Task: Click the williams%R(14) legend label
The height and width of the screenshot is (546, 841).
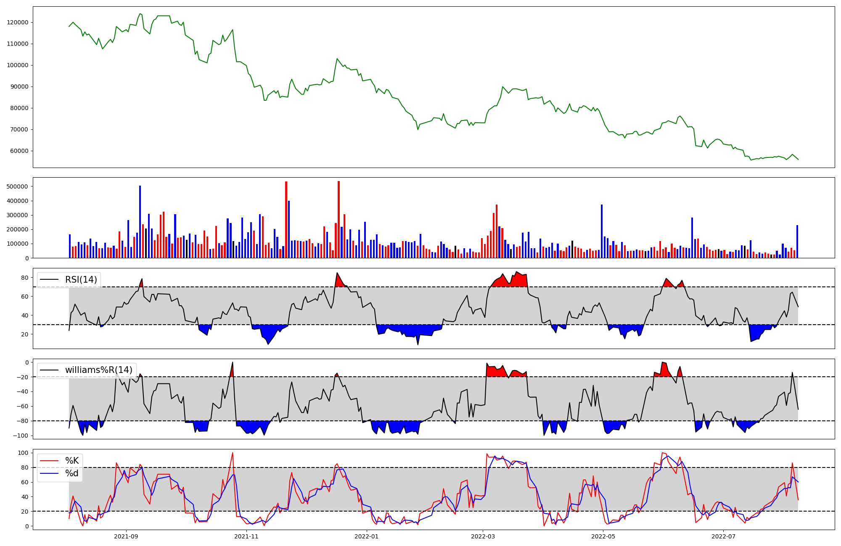Action: pos(98,370)
